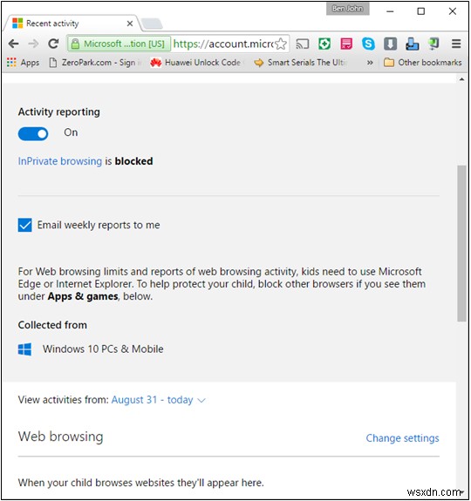Click the Windows logo beside Windows 10 PCs
This screenshot has width=471, height=501.
24,349
